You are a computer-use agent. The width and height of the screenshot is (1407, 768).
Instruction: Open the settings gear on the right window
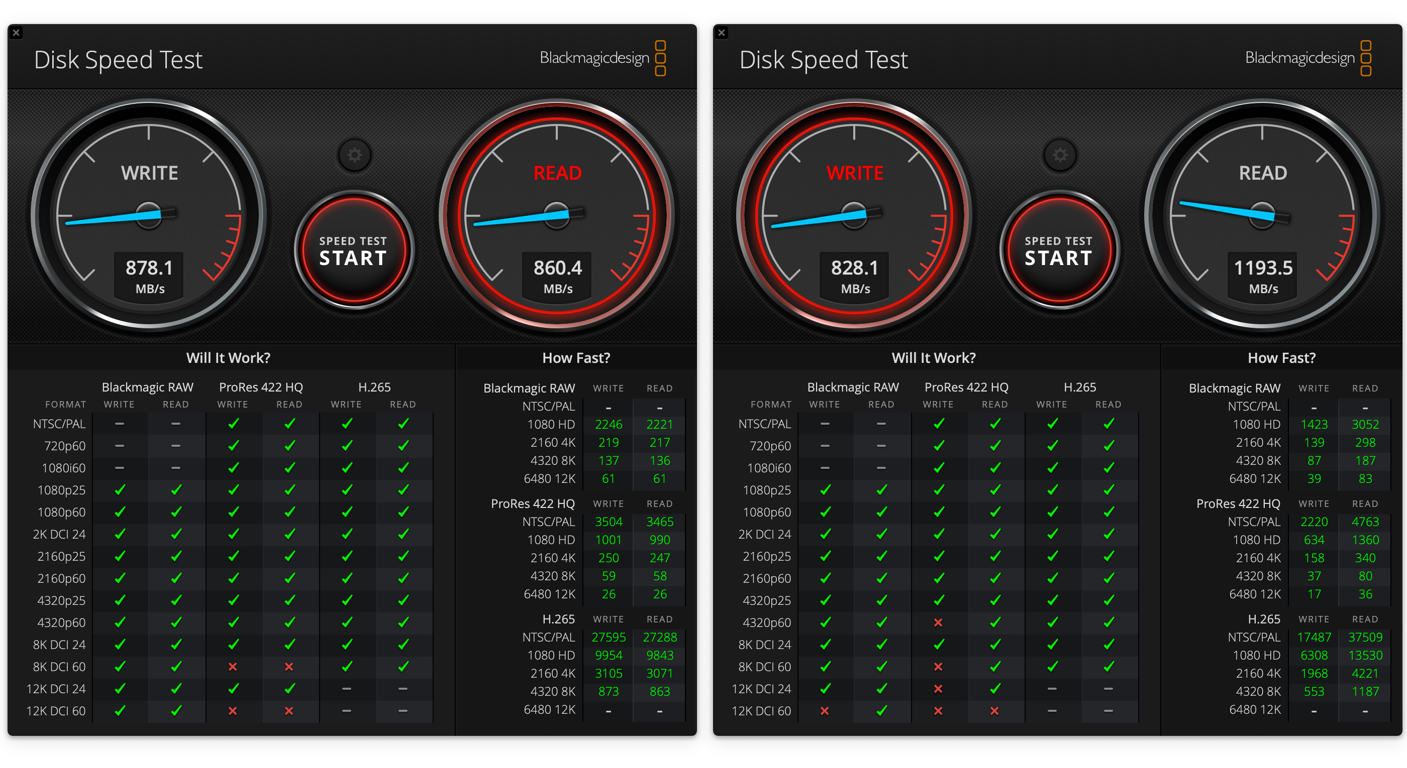(1060, 156)
